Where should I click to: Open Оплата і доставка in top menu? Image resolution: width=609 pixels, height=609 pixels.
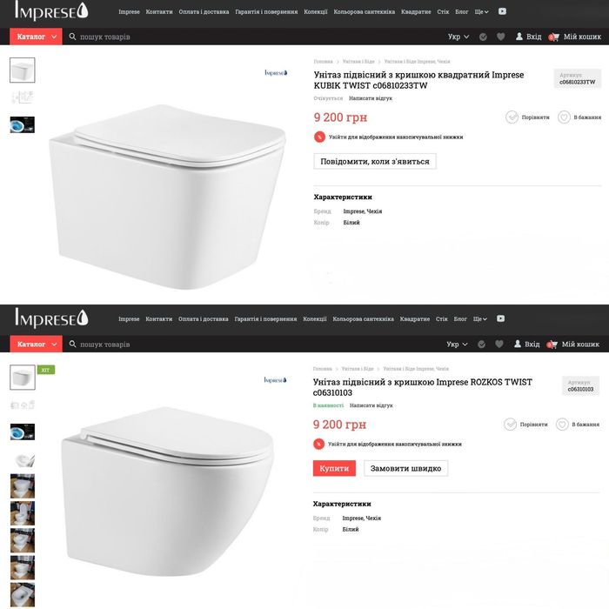[204, 11]
